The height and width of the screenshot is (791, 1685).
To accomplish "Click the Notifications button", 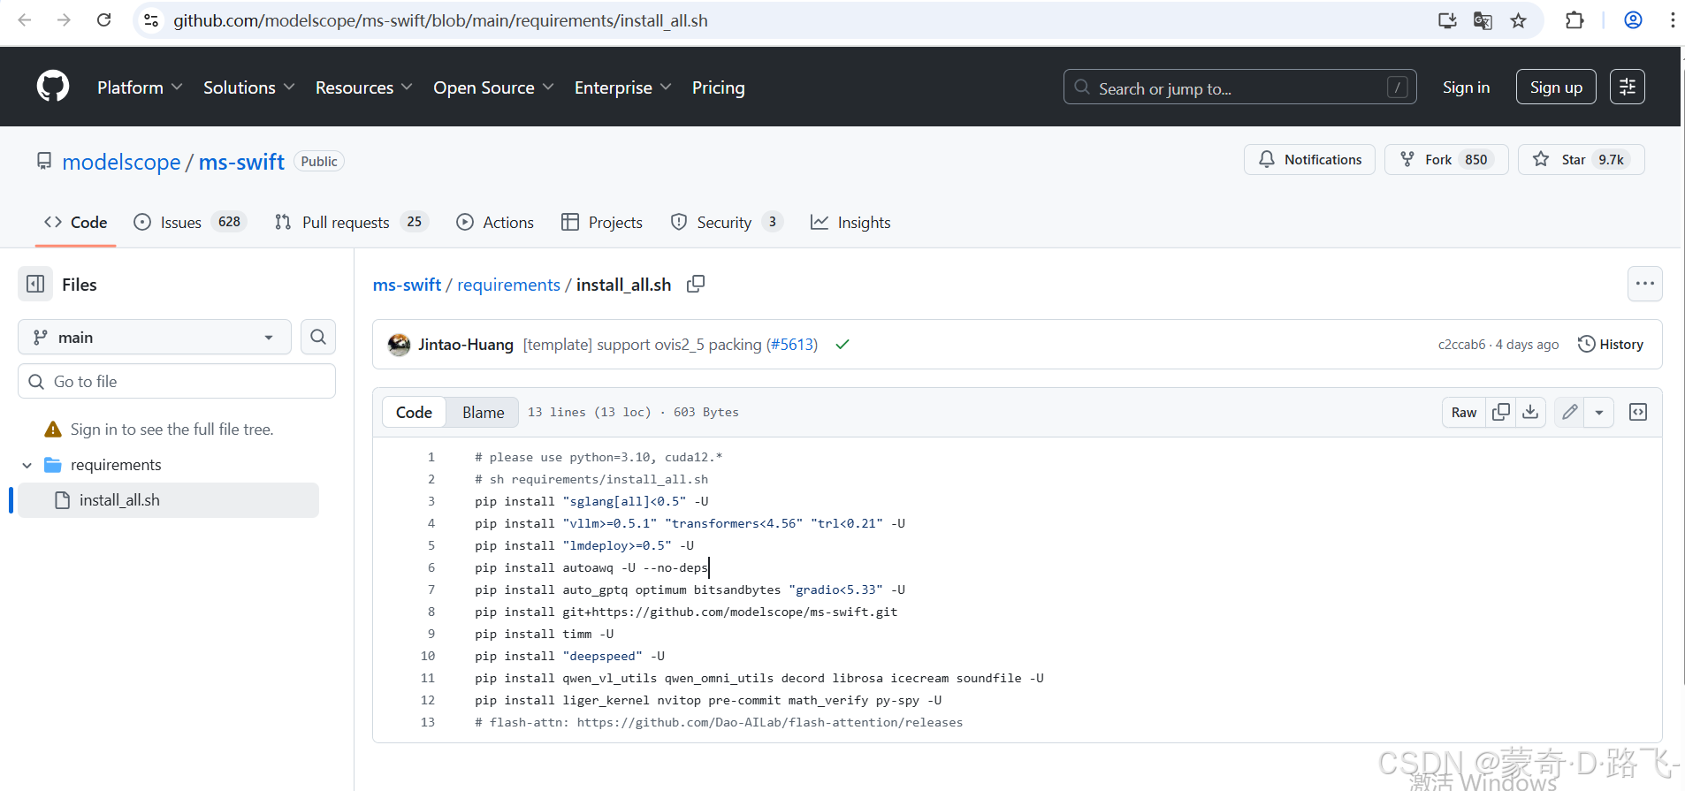I will click(1309, 159).
